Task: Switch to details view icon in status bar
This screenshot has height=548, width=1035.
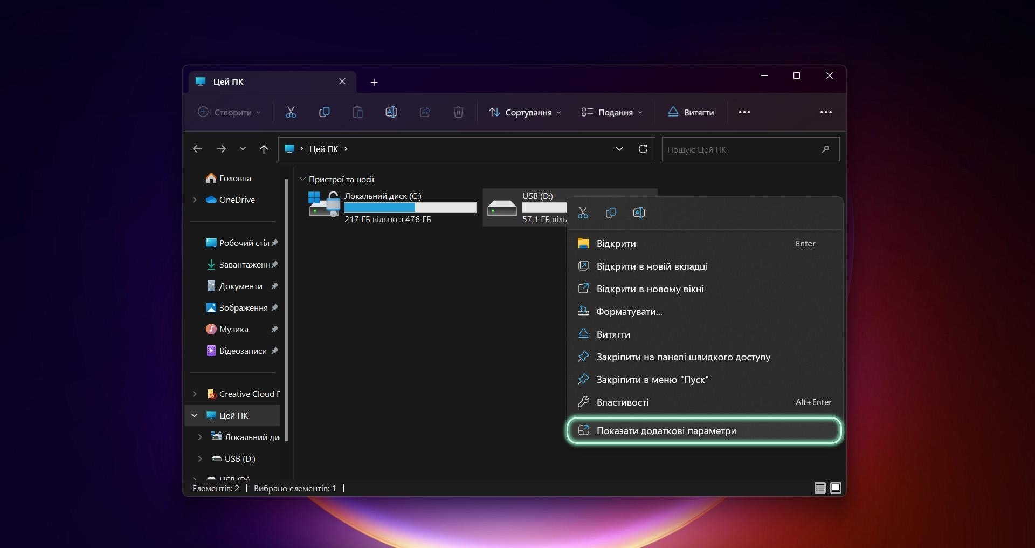Action: [820, 488]
